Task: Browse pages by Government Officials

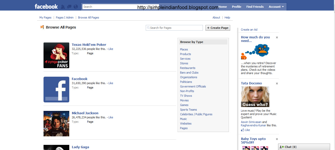Action: click(193, 86)
